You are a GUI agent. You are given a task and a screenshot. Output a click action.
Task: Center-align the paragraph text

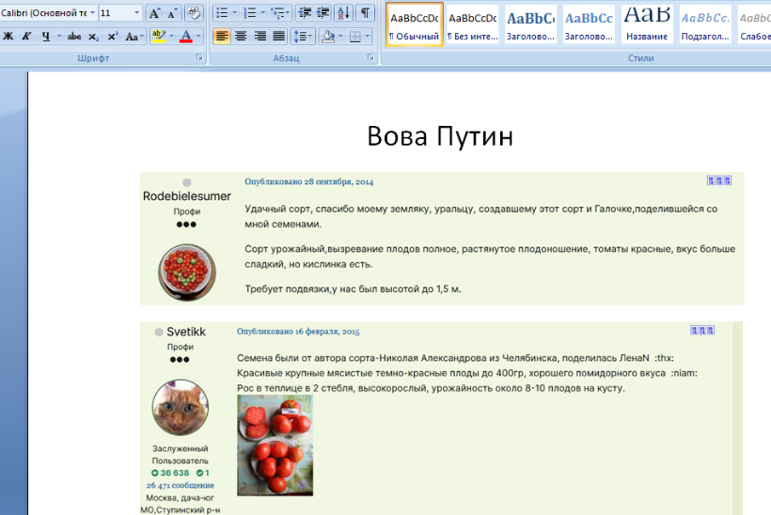(241, 37)
